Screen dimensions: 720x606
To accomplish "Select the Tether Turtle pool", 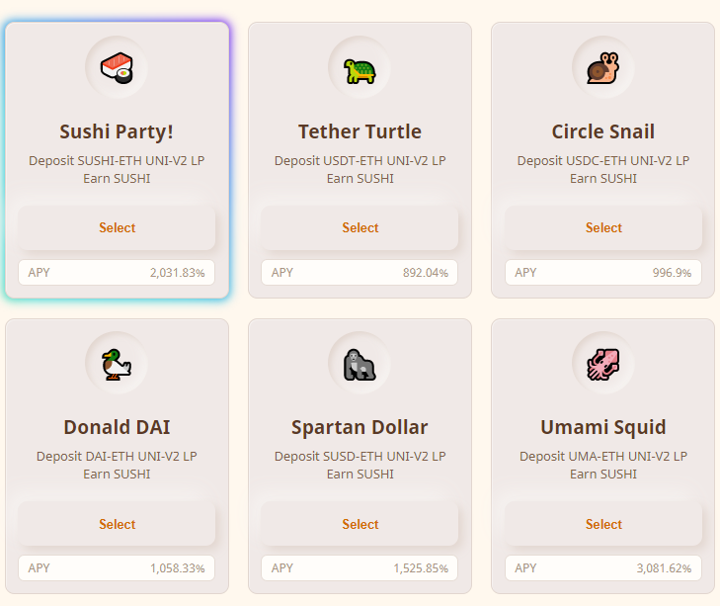I will pyautogui.click(x=360, y=227).
